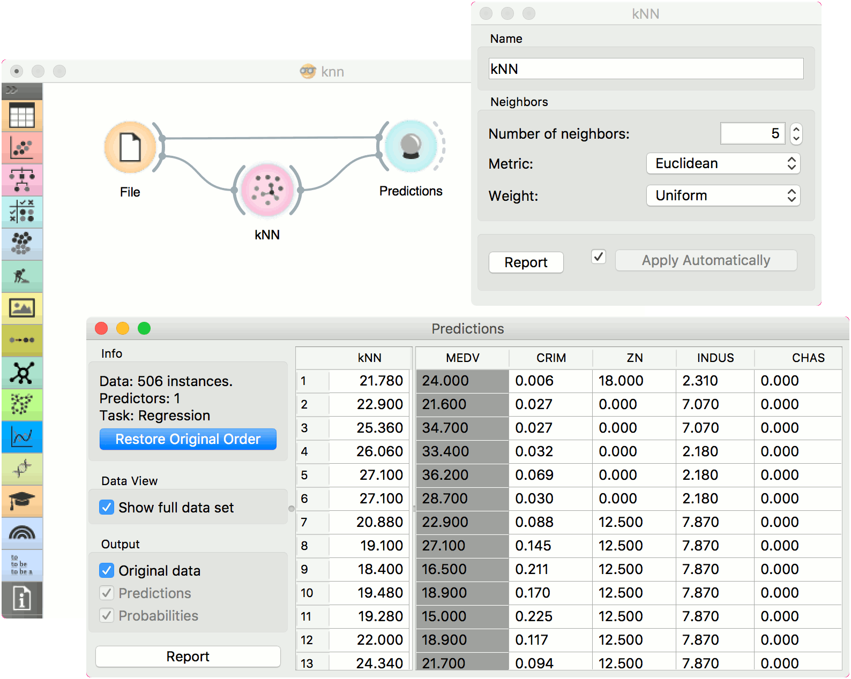Sort by the CRIM column header

[551, 358]
